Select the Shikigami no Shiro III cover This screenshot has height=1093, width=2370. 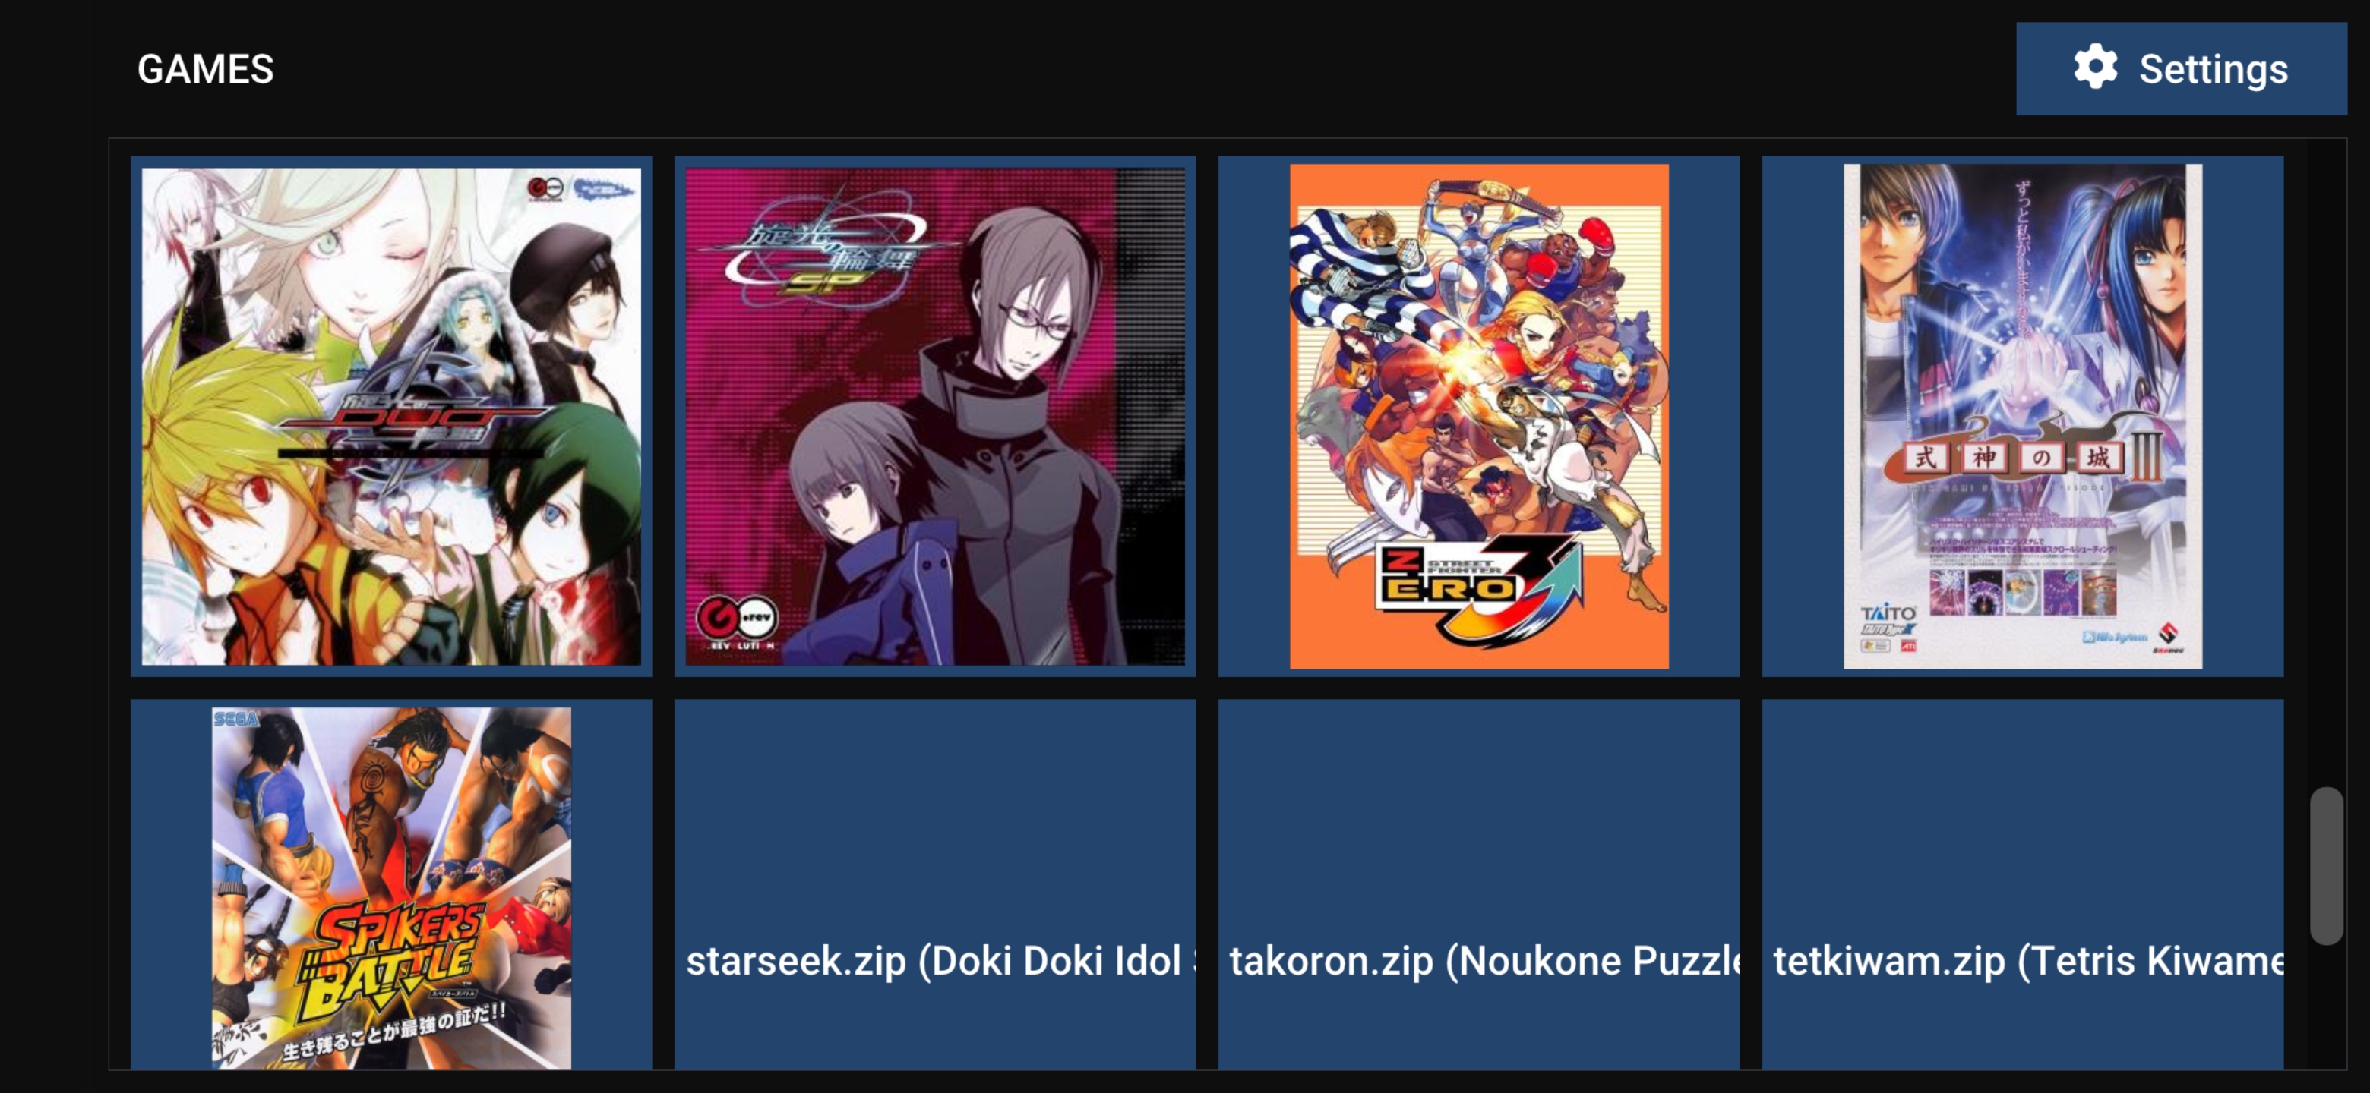2022,417
